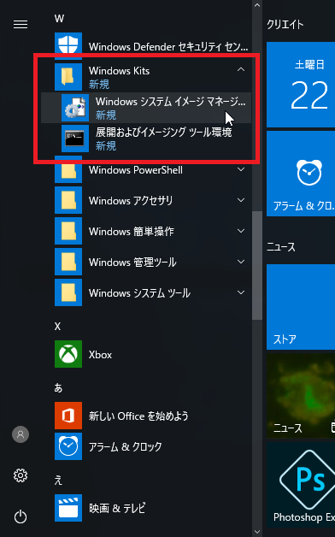The height and width of the screenshot is (537, 335).
Task: Click the 展開およびイメージング ツール環境 command prompt icon
Action: [x=75, y=139]
